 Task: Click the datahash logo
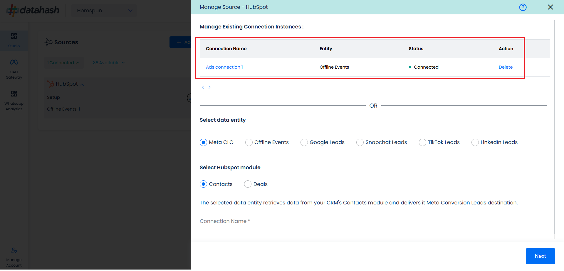(x=33, y=10)
